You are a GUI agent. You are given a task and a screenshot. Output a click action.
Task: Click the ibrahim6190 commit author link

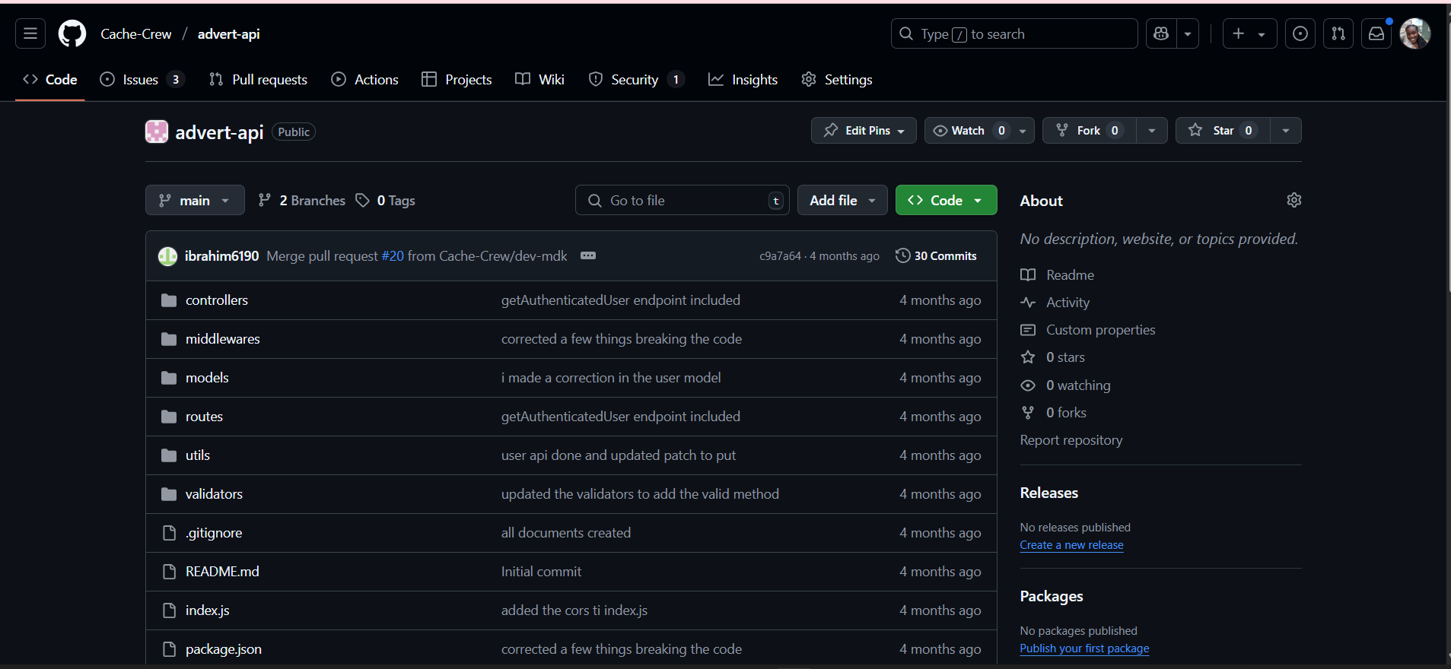(x=221, y=256)
